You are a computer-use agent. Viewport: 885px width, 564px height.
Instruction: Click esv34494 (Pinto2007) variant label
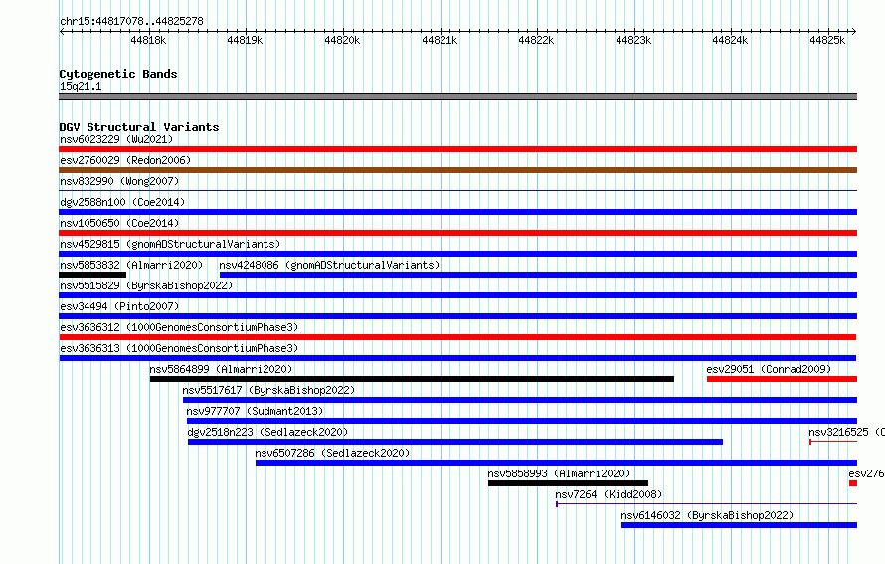click(x=119, y=306)
